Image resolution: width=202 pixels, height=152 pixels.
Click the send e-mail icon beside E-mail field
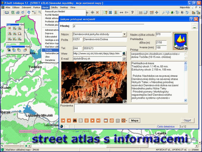[124, 59]
